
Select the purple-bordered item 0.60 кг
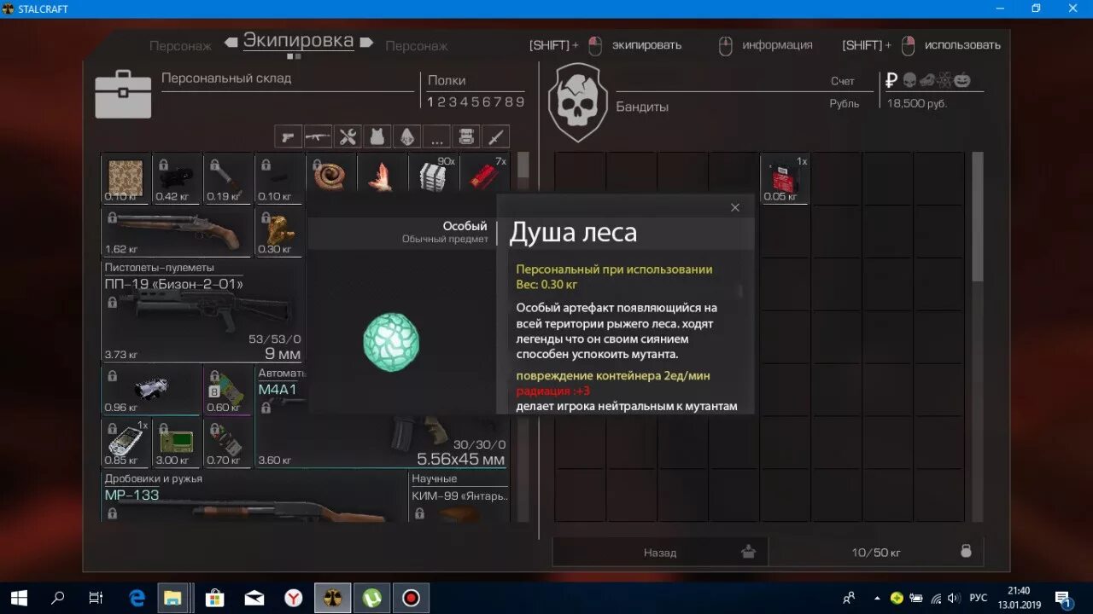pos(228,390)
